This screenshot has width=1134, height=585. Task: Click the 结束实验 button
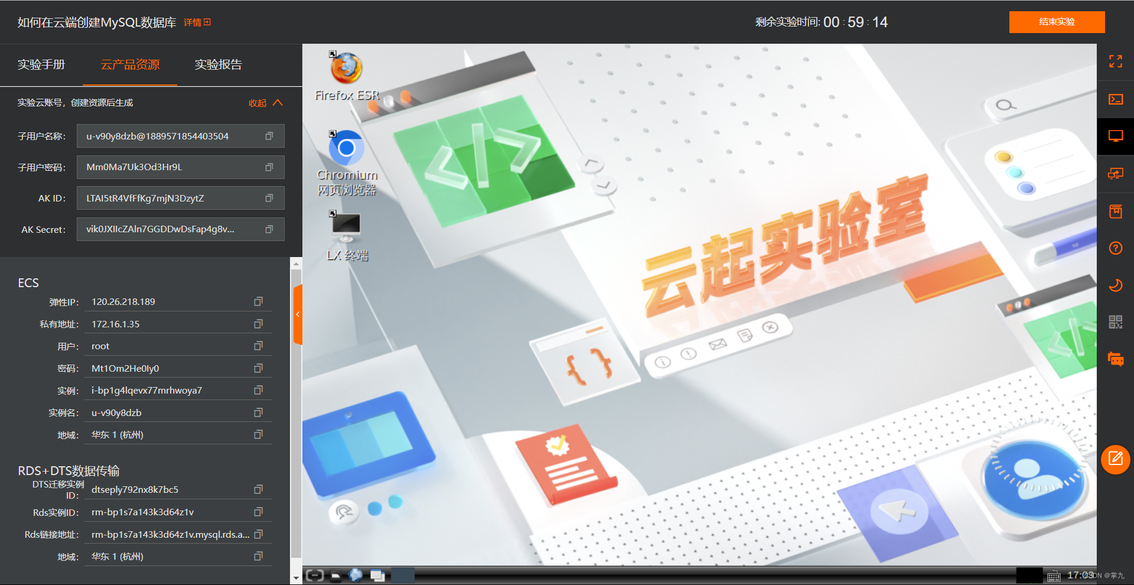click(1057, 22)
